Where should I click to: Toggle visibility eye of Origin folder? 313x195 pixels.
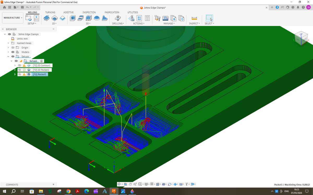[x=13, y=48]
